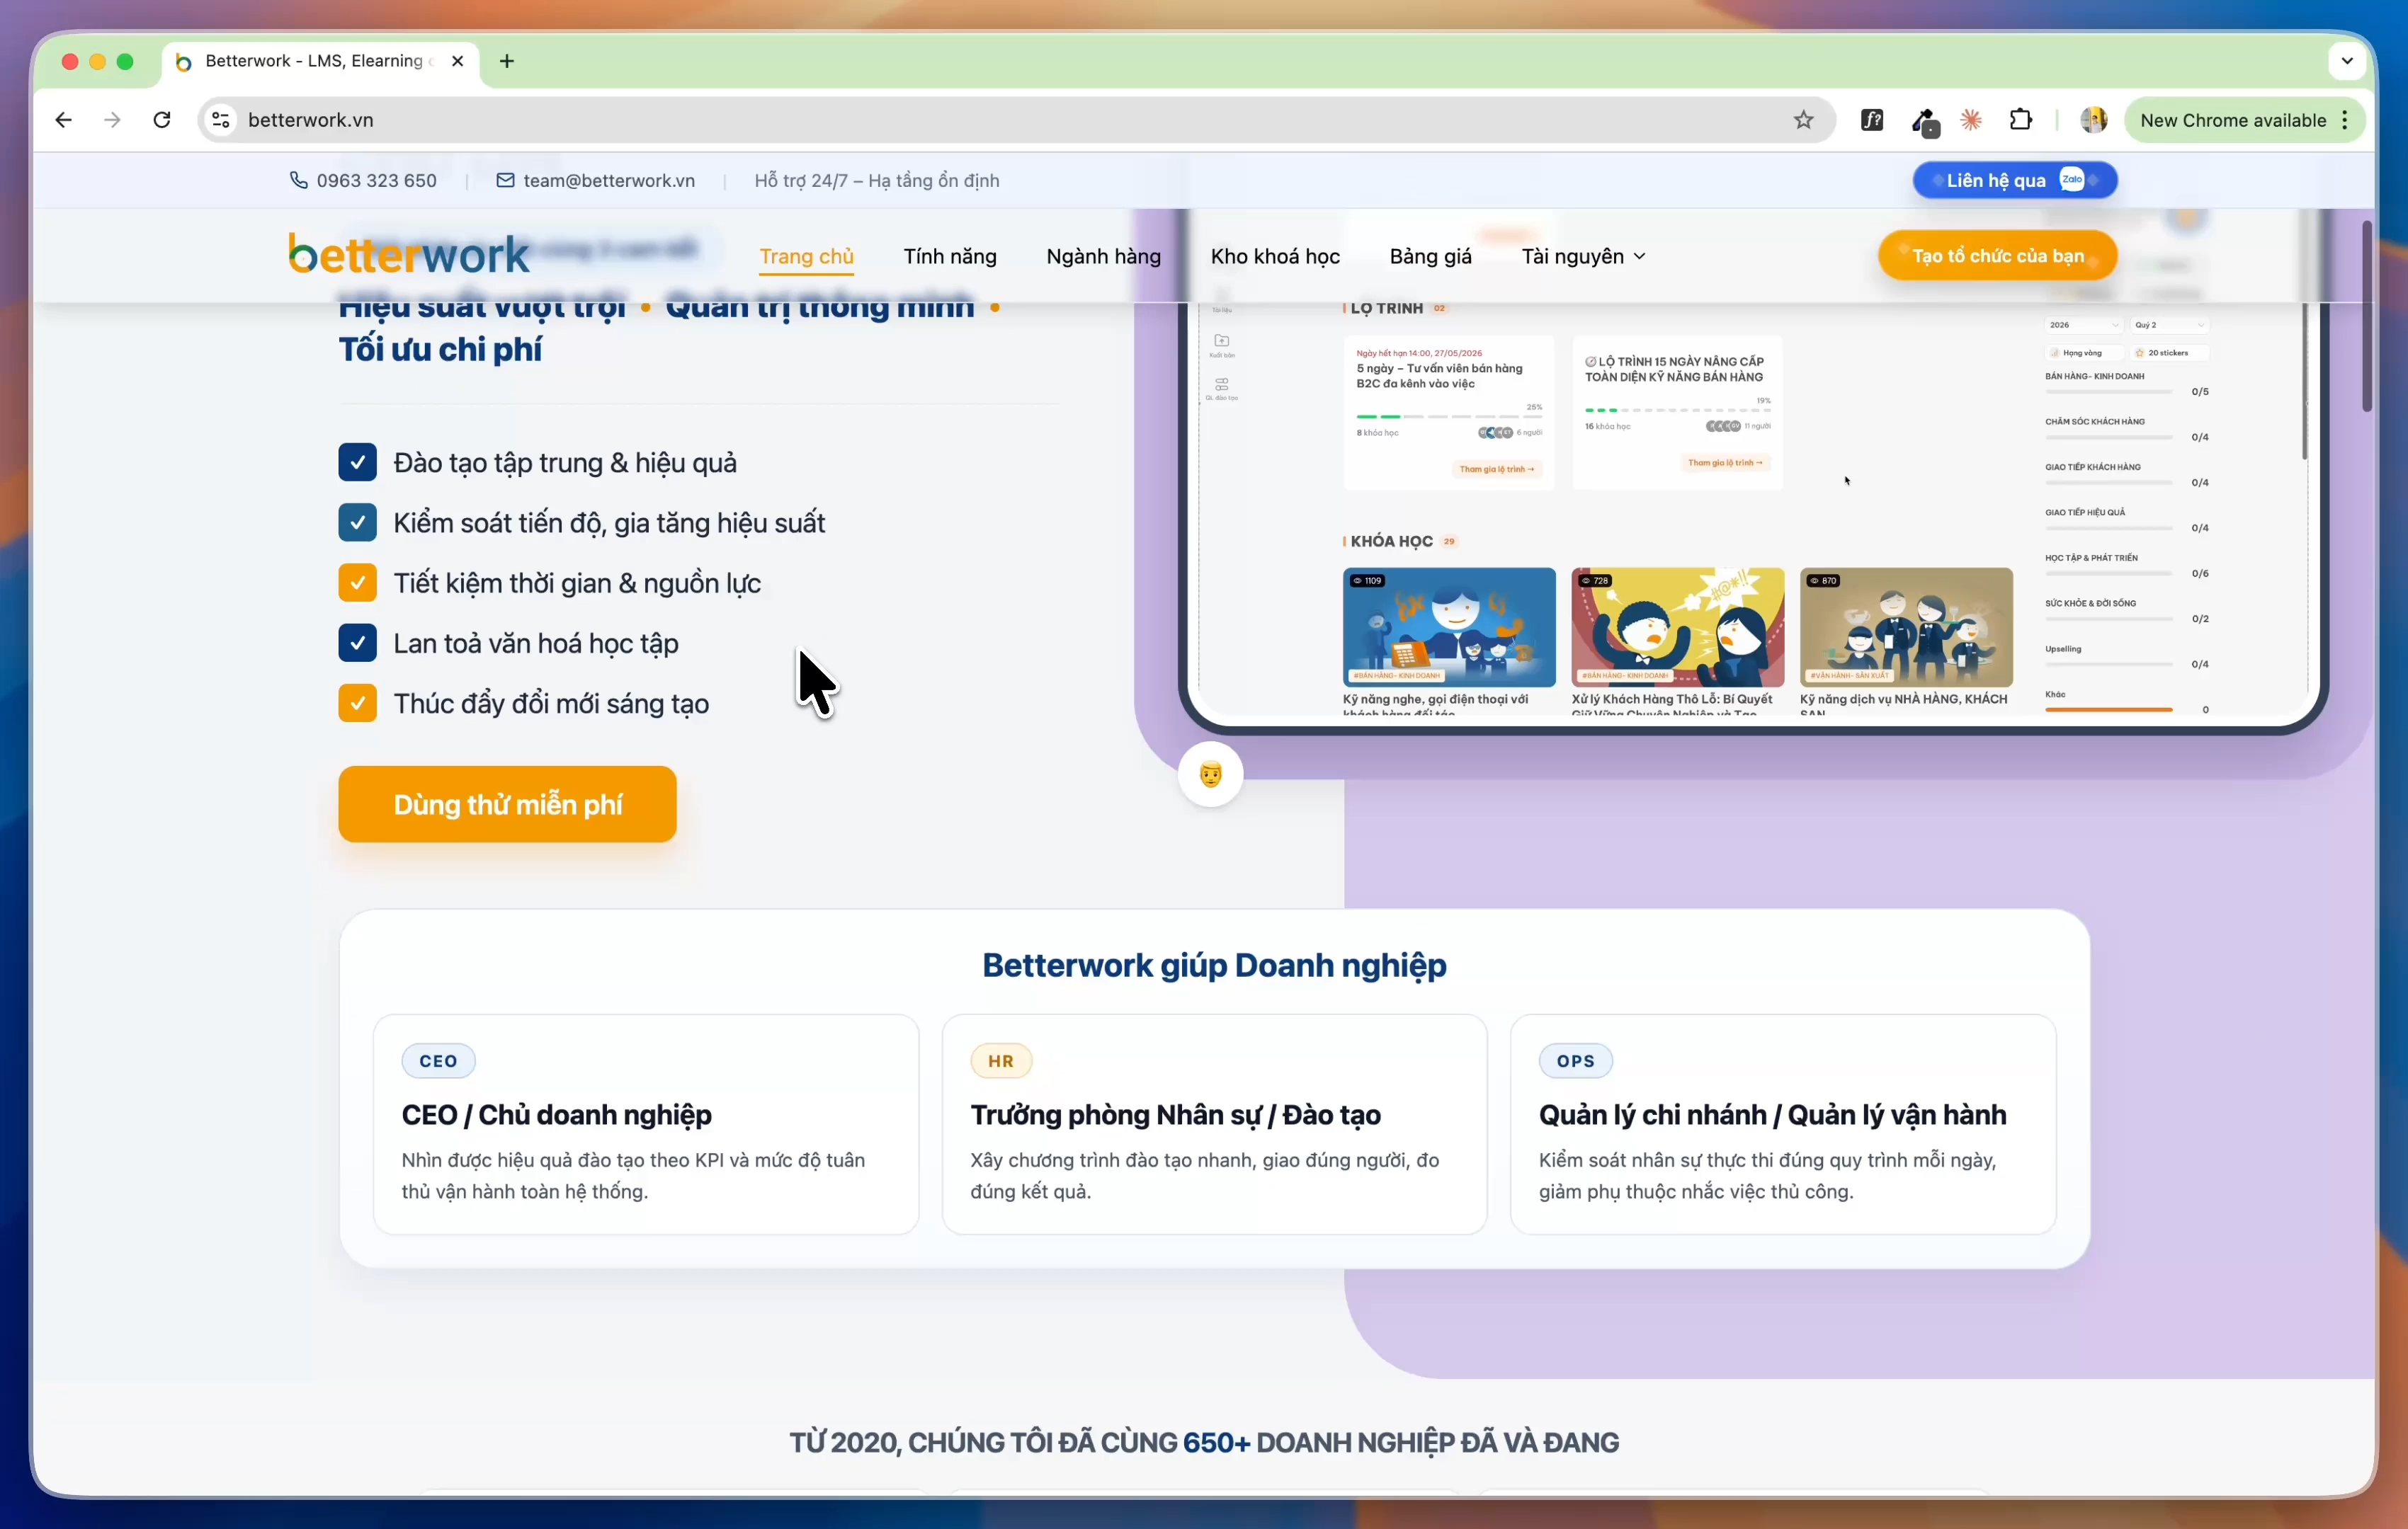The height and width of the screenshot is (1529, 2408).
Task: Open the Bảng giá nav item
Action: (x=1430, y=257)
